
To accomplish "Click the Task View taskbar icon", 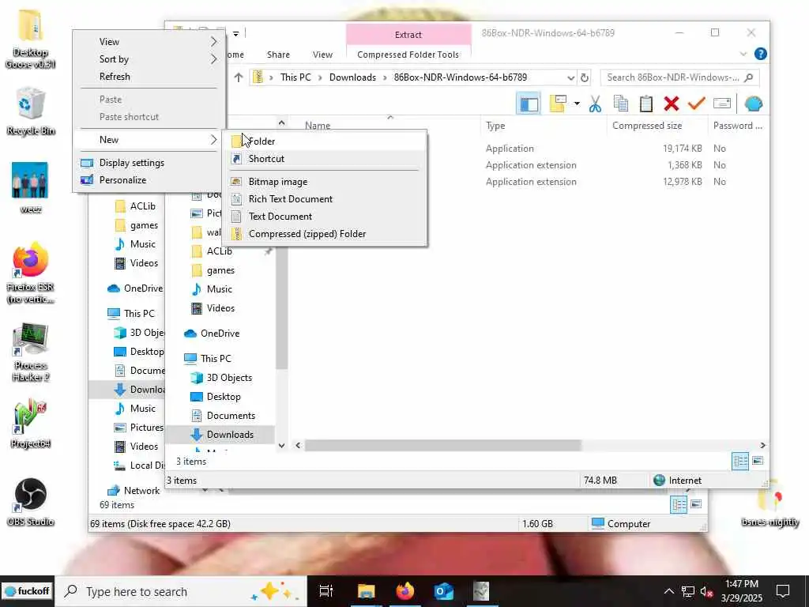I will (326, 591).
